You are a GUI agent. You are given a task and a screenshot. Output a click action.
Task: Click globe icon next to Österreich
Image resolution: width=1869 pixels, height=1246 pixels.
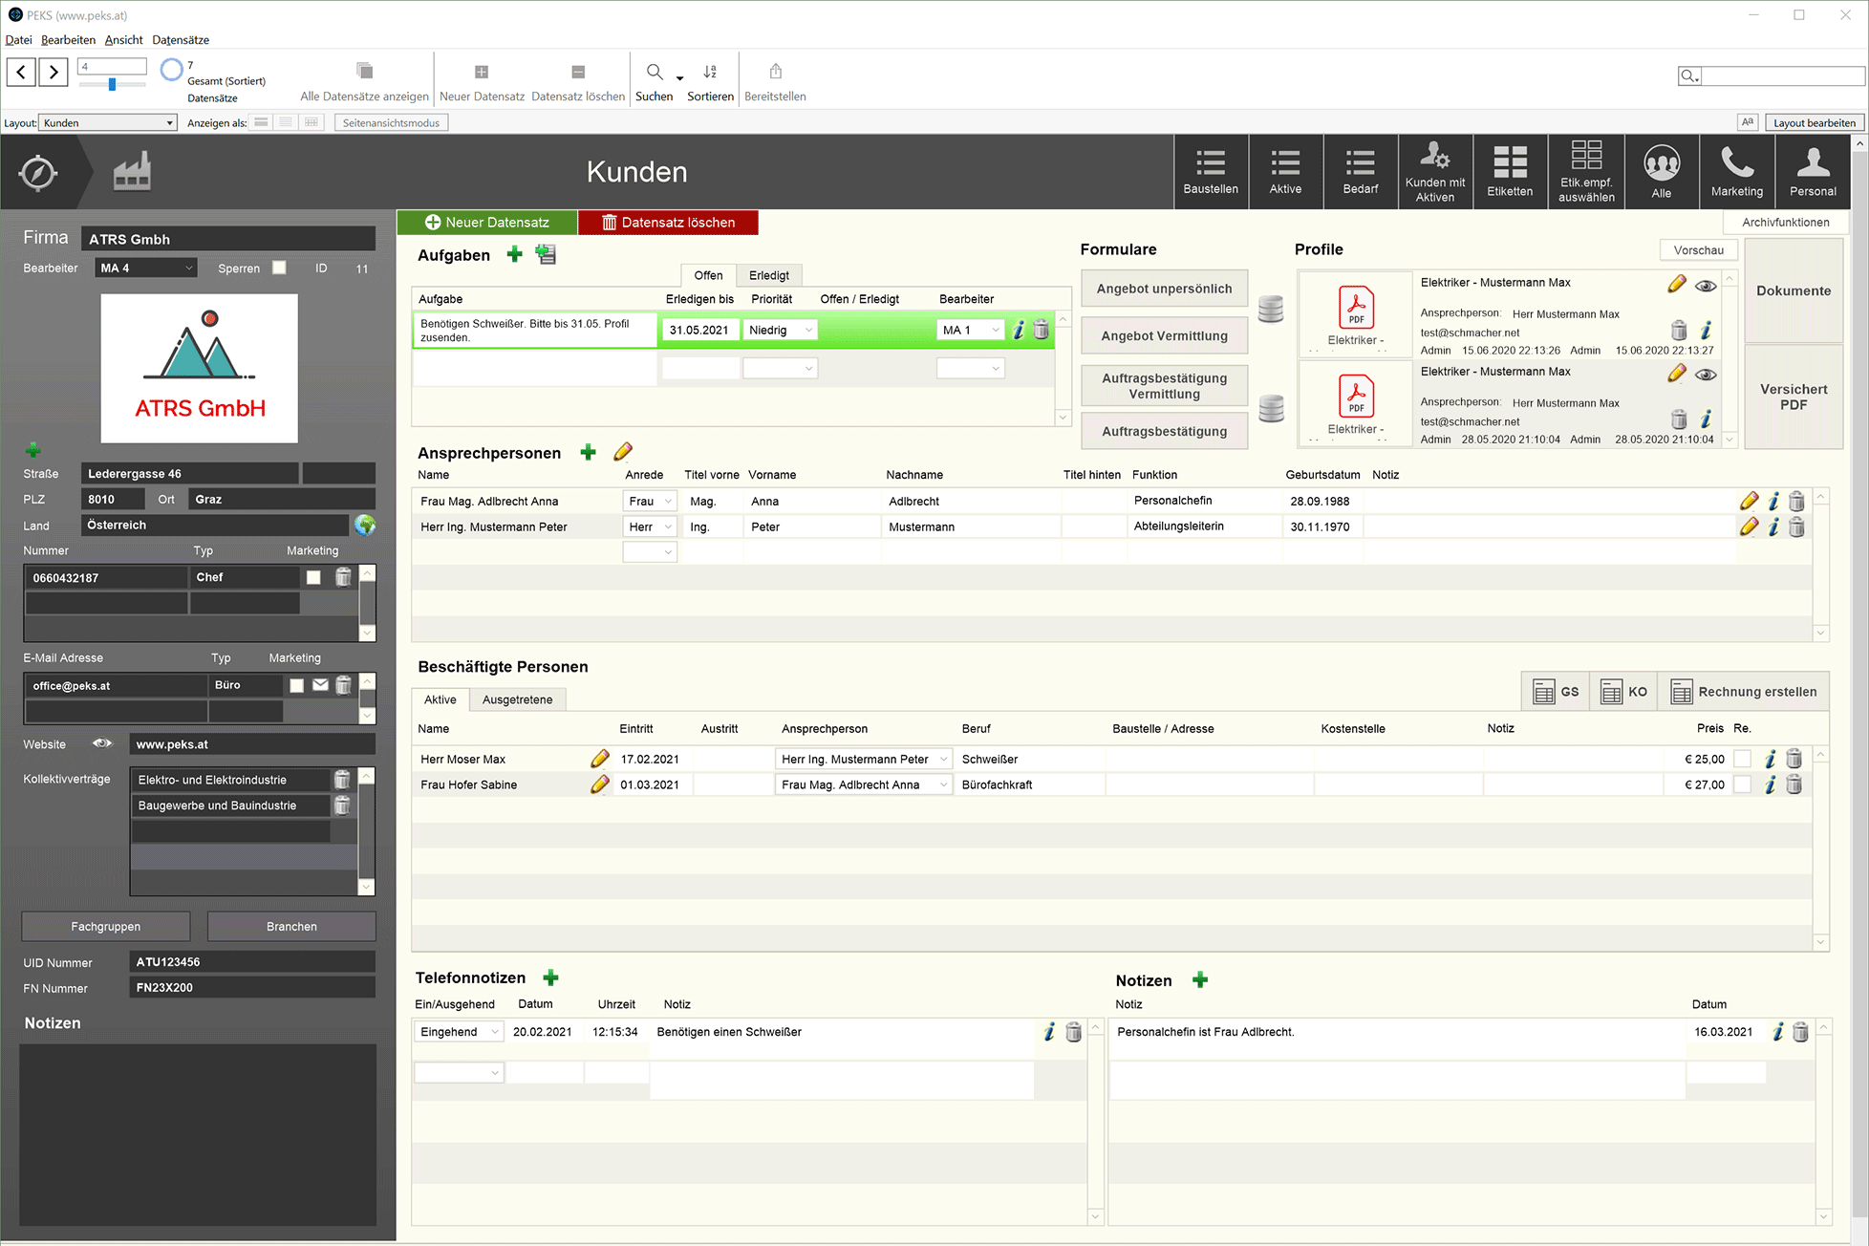tap(365, 525)
